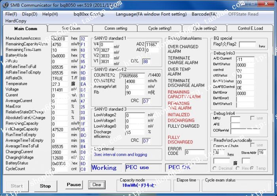Open the Disp(D) menu
This screenshot has height=196, width=277.
pos(30,14)
